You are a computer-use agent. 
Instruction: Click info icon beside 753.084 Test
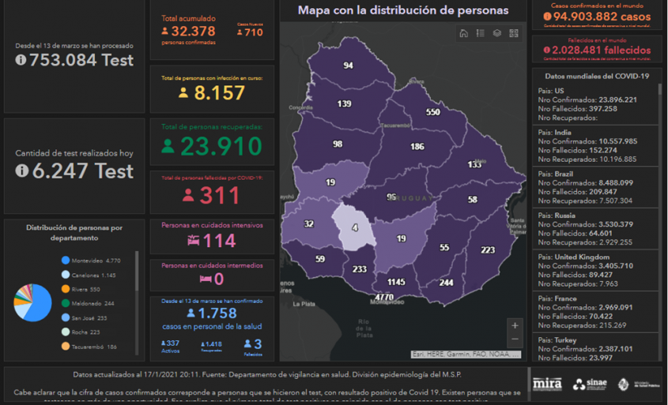(x=21, y=61)
